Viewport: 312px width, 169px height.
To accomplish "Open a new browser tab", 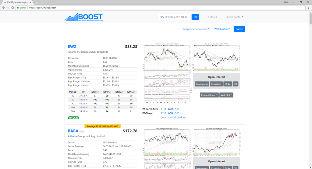I will point(37,2).
